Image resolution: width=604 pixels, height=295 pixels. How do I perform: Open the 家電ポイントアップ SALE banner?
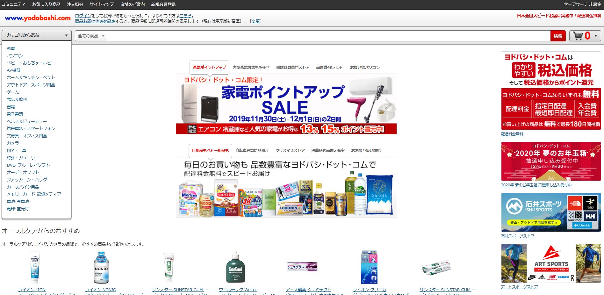286,104
